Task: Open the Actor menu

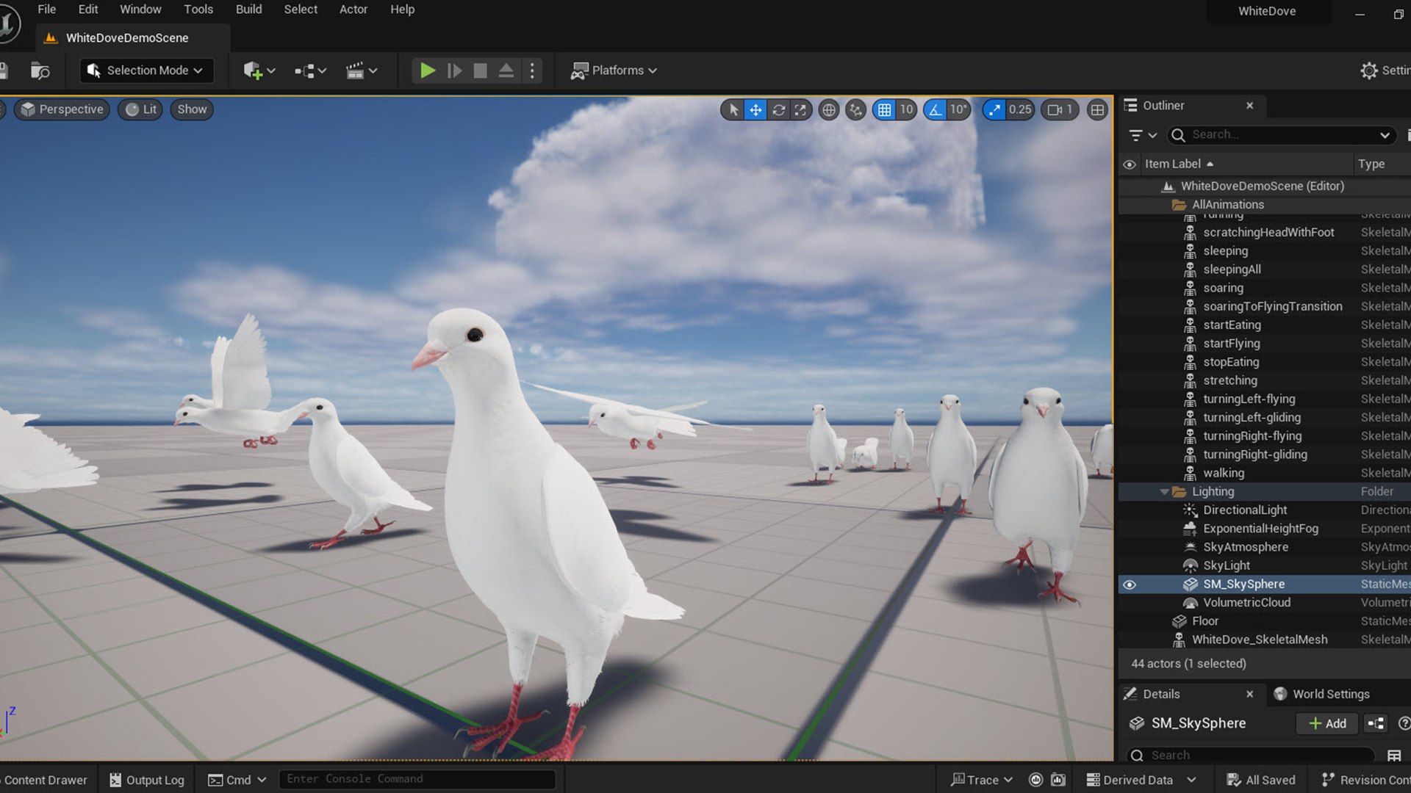Action: [x=353, y=10]
